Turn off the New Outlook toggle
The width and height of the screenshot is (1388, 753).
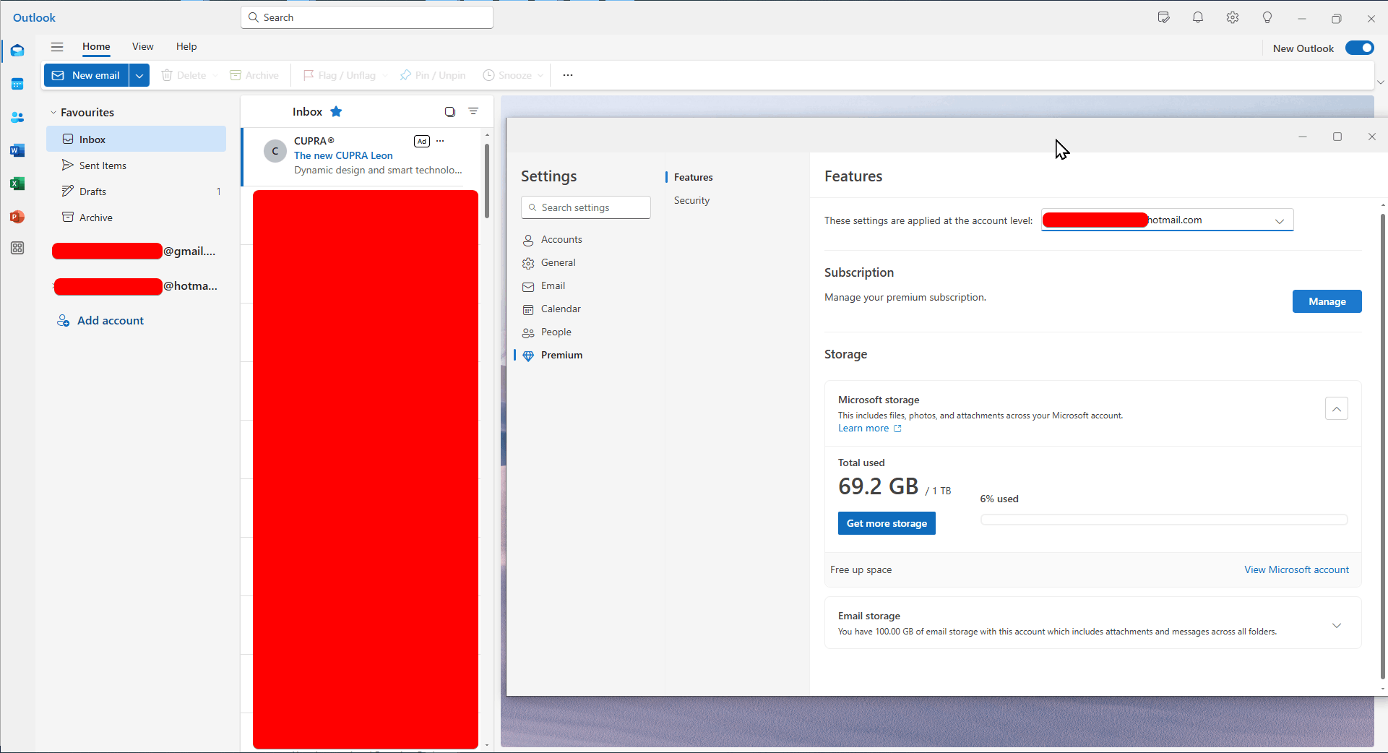click(1359, 48)
